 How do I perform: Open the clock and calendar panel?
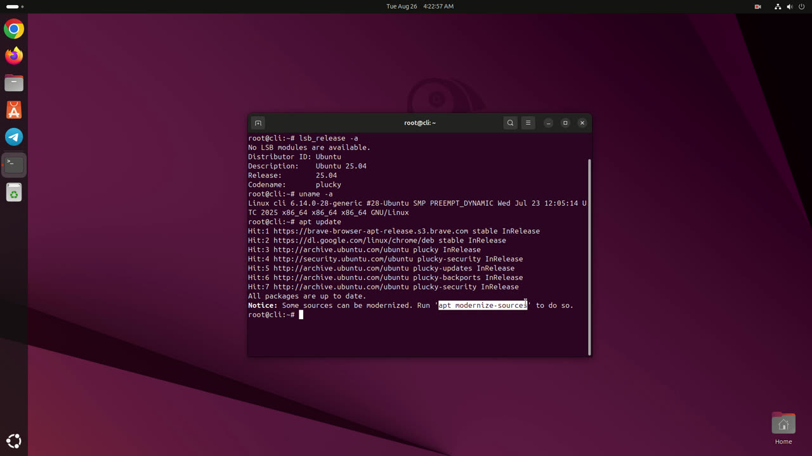click(420, 6)
